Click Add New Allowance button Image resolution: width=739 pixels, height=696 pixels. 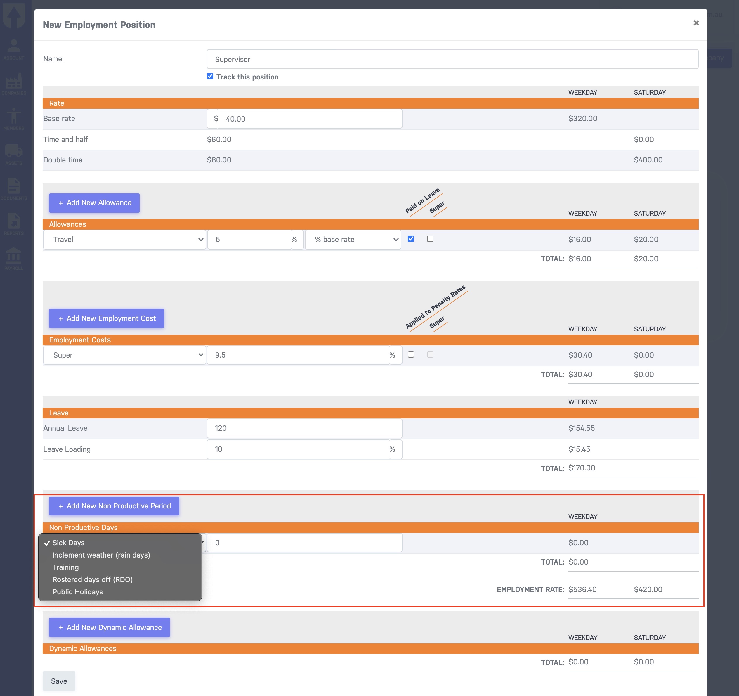tap(94, 202)
